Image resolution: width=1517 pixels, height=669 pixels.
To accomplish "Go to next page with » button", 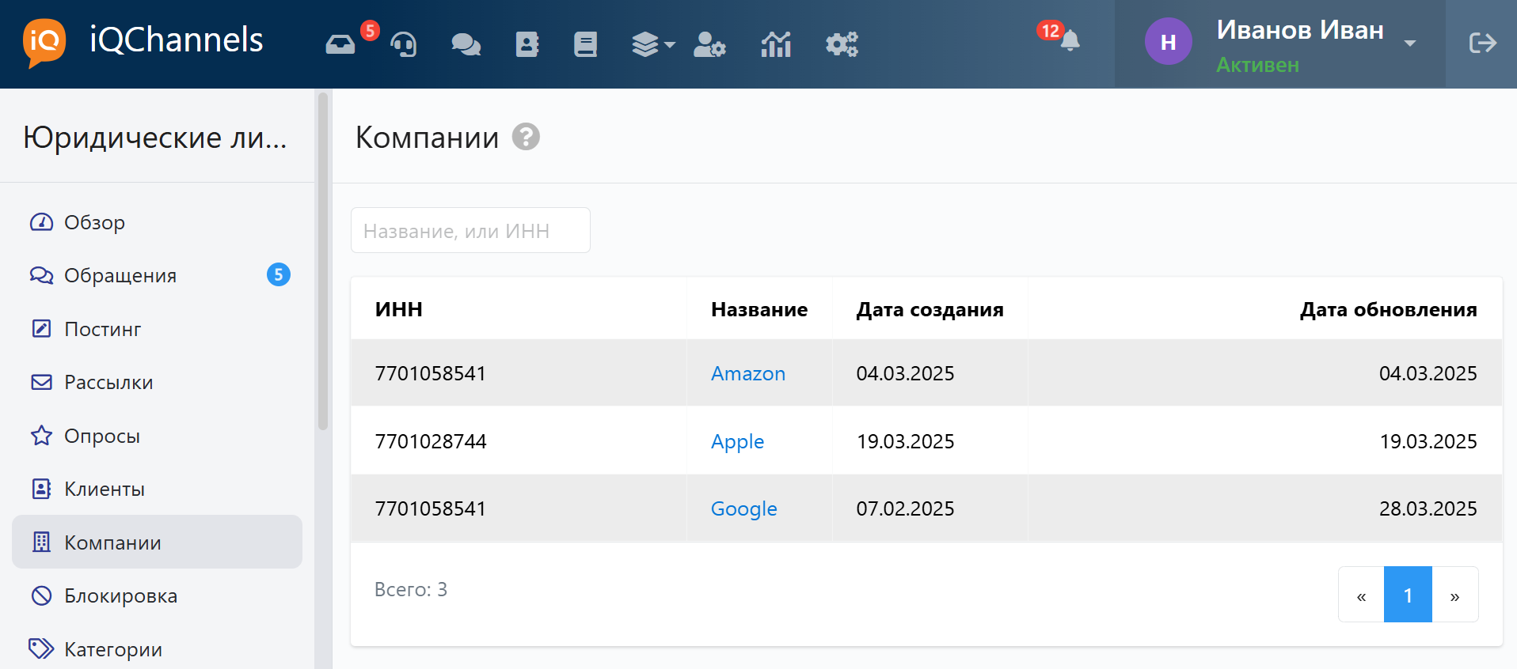I will (x=1455, y=595).
